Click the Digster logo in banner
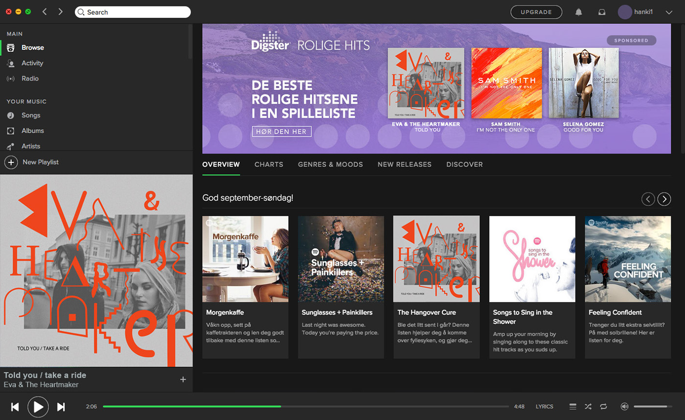The width and height of the screenshot is (685, 420). 271,42
